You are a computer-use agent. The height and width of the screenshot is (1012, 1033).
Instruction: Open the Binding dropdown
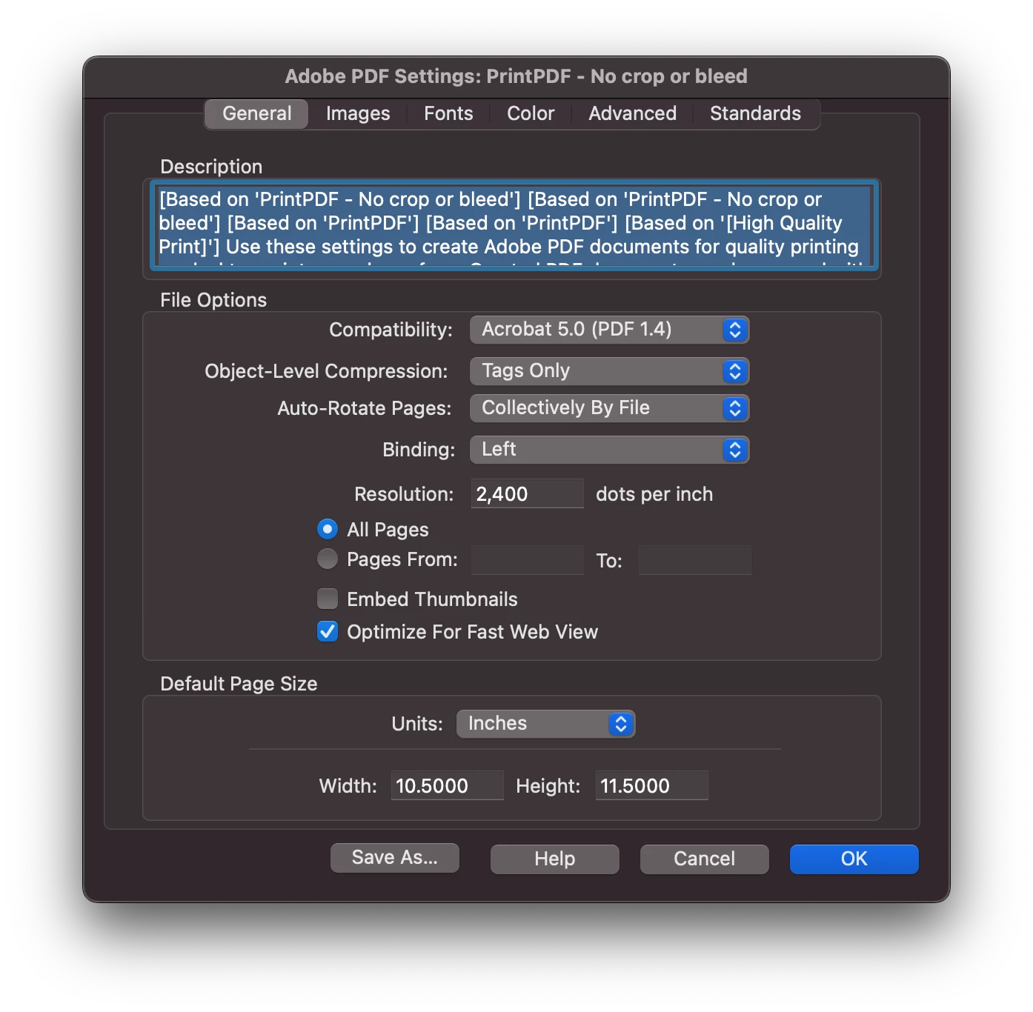[609, 450]
